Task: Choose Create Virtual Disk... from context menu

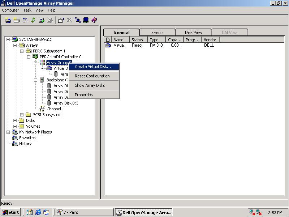Action: [94, 67]
